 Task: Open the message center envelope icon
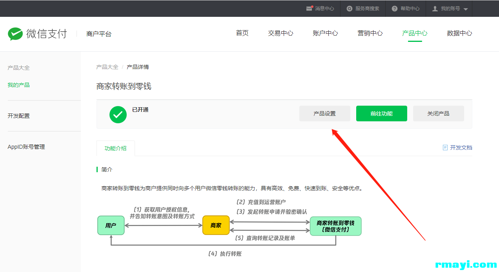point(310,8)
